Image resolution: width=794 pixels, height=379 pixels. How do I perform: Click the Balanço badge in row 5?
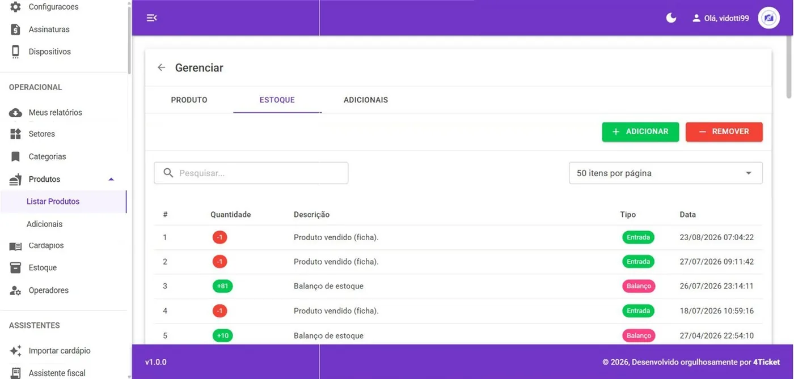point(639,335)
